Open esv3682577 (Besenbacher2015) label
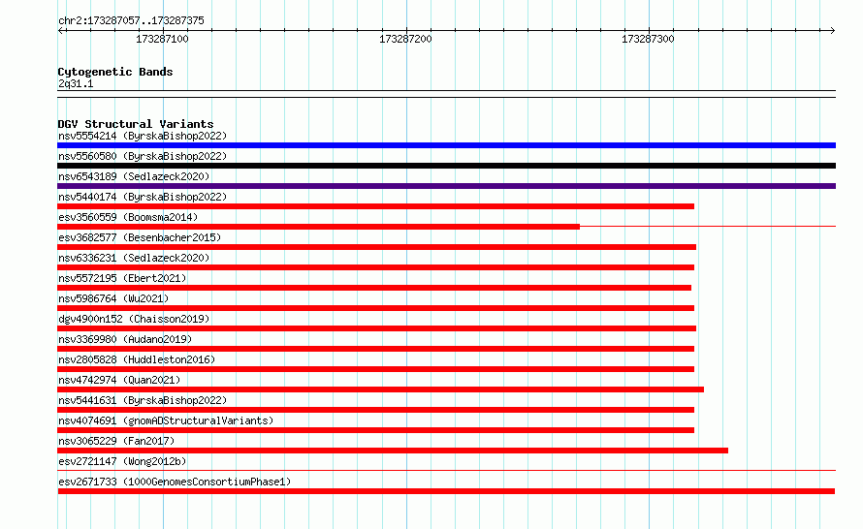863x529 pixels. click(140, 237)
